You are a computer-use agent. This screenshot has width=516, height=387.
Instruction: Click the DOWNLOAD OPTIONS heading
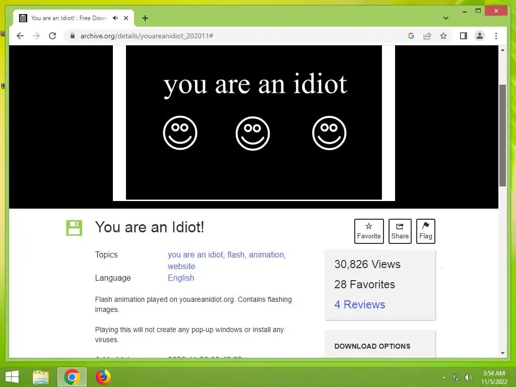[x=372, y=346]
